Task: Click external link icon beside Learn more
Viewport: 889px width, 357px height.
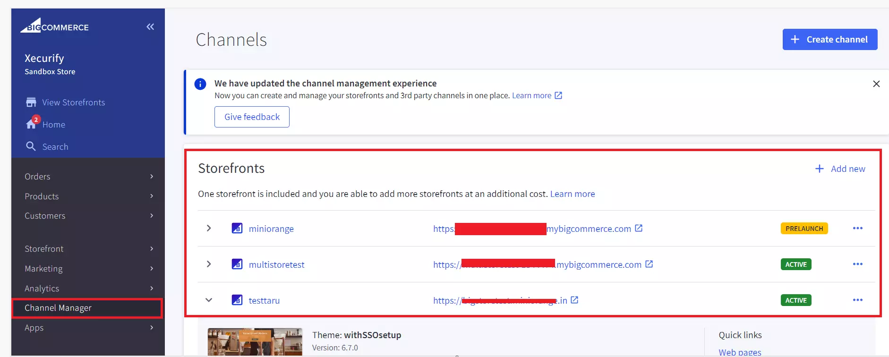Action: 558,95
